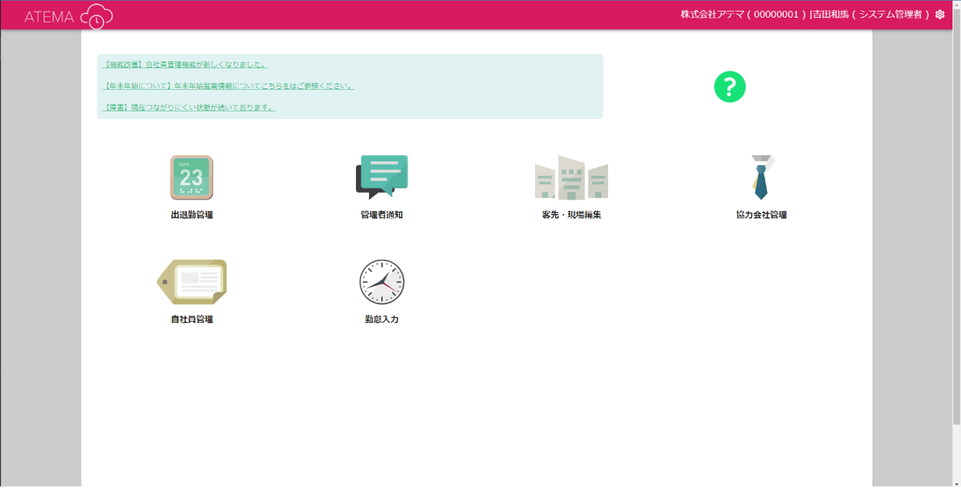Image resolution: width=961 pixels, height=500 pixels.
Task: Click the green question mark help icon
Action: point(730,87)
